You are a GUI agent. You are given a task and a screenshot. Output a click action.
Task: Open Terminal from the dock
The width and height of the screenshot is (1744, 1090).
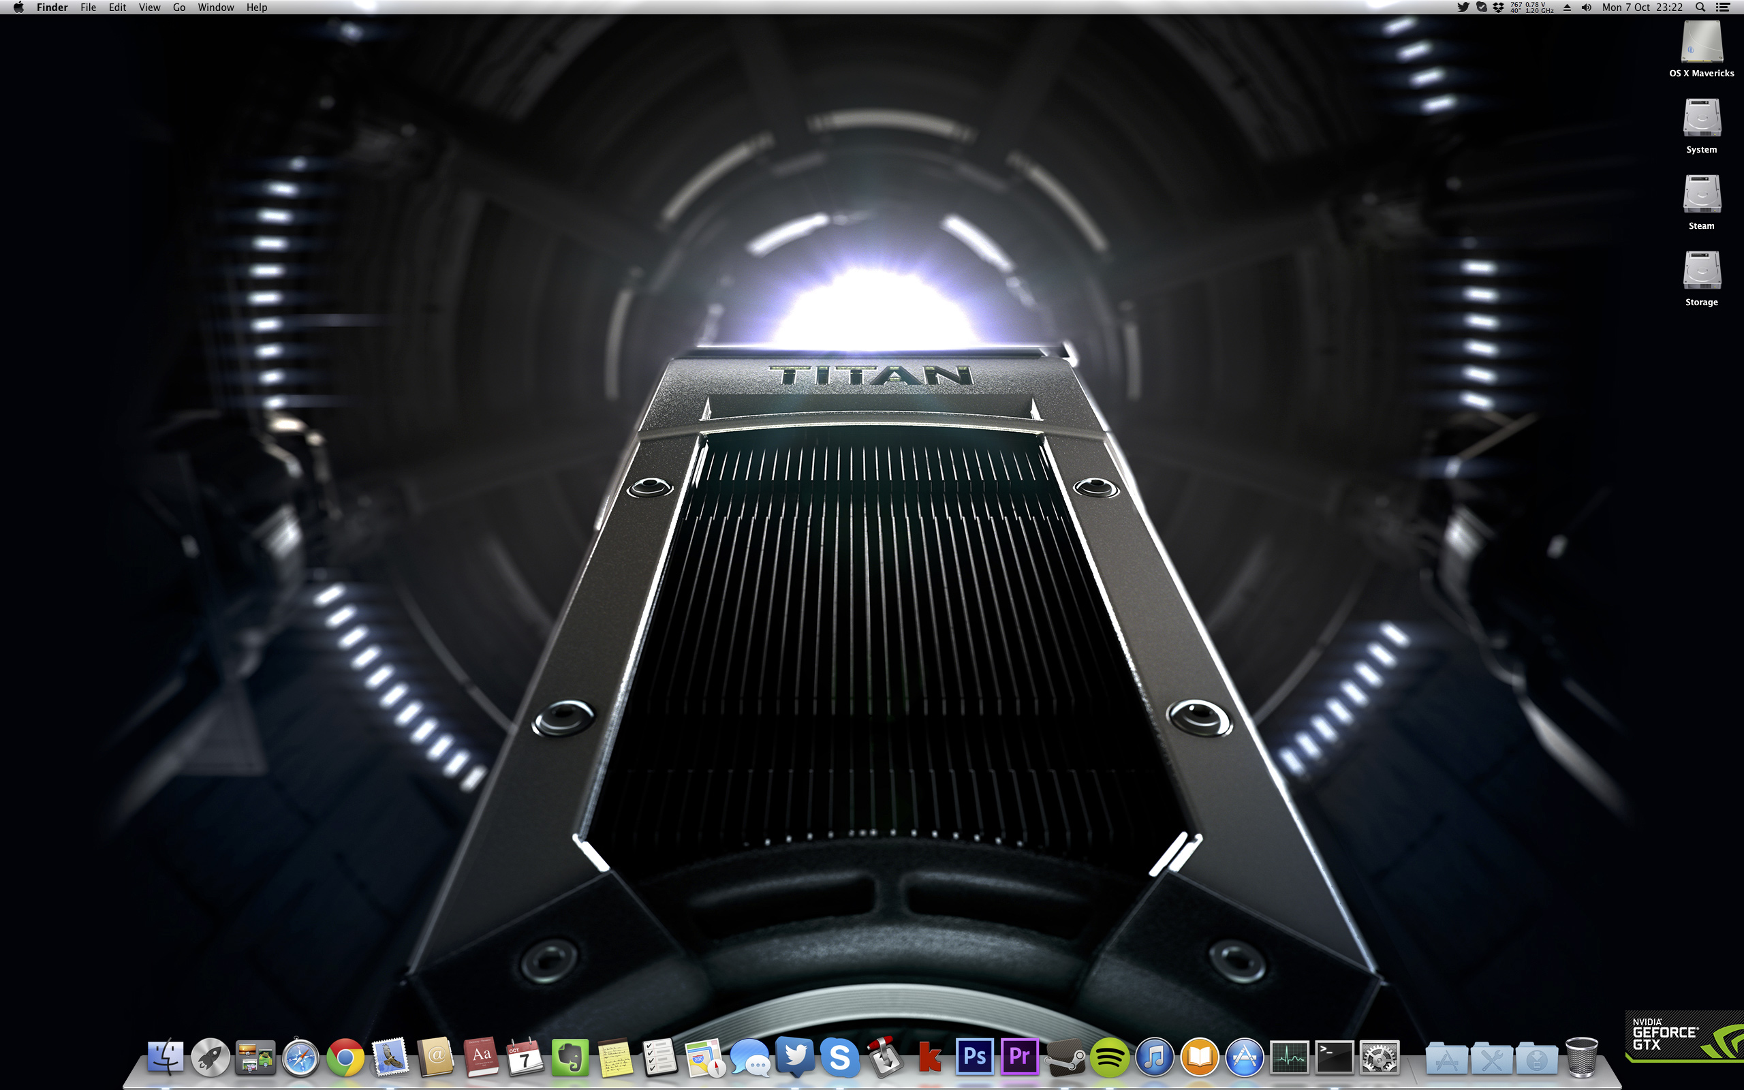click(x=1334, y=1057)
